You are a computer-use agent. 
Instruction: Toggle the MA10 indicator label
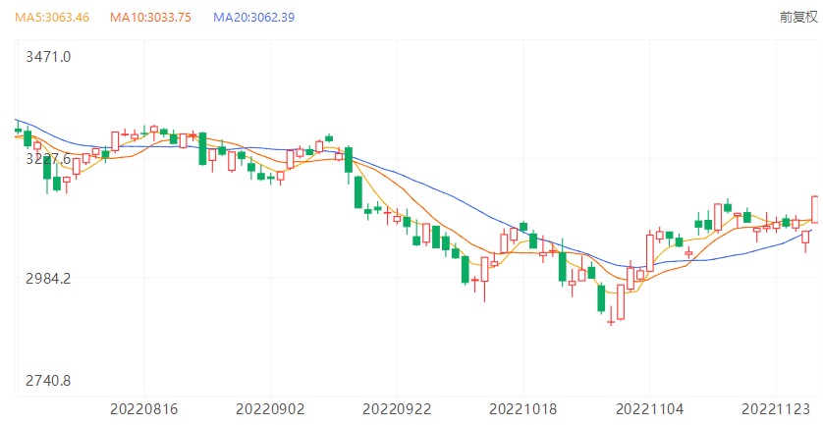click(150, 18)
